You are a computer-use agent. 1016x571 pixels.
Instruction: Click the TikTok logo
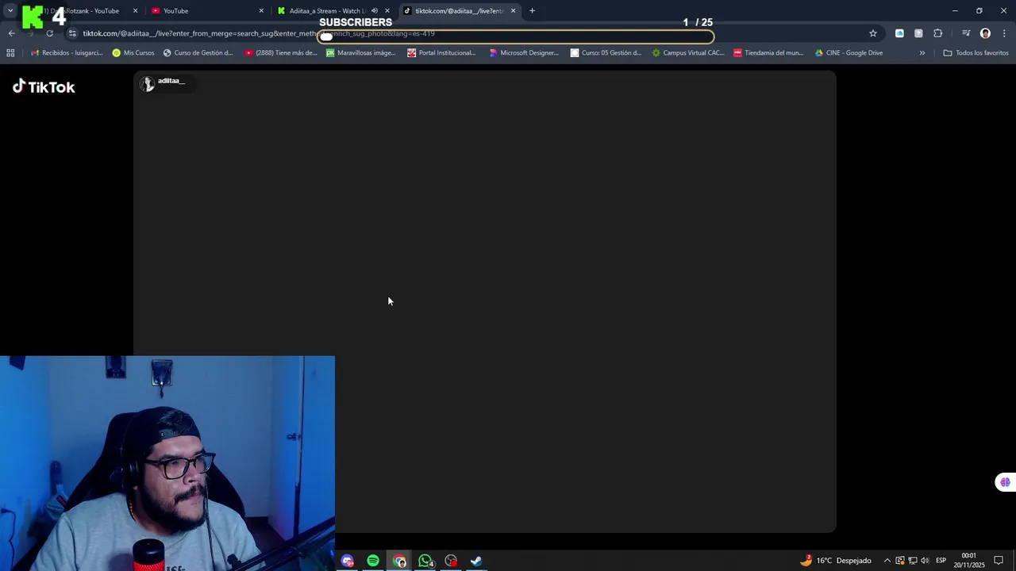click(44, 87)
